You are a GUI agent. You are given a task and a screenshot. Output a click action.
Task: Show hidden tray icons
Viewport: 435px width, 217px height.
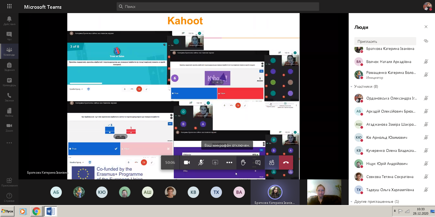point(395,211)
